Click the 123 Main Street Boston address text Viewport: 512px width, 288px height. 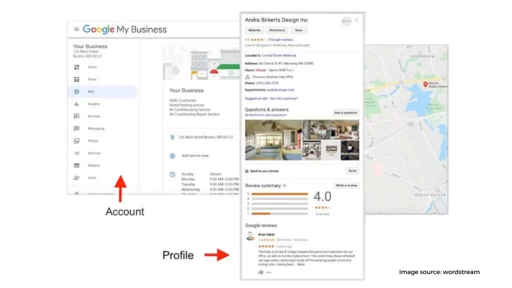(205, 137)
